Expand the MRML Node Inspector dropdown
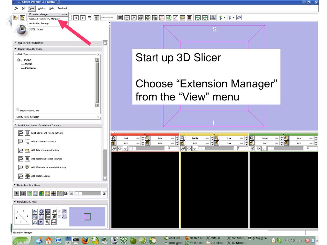 (x=98, y=117)
